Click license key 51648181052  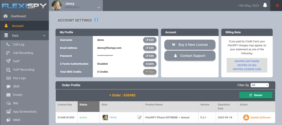[x=66, y=118]
